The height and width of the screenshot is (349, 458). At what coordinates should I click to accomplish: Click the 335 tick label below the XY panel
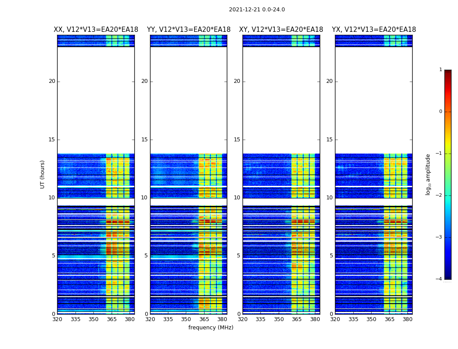click(x=260, y=319)
